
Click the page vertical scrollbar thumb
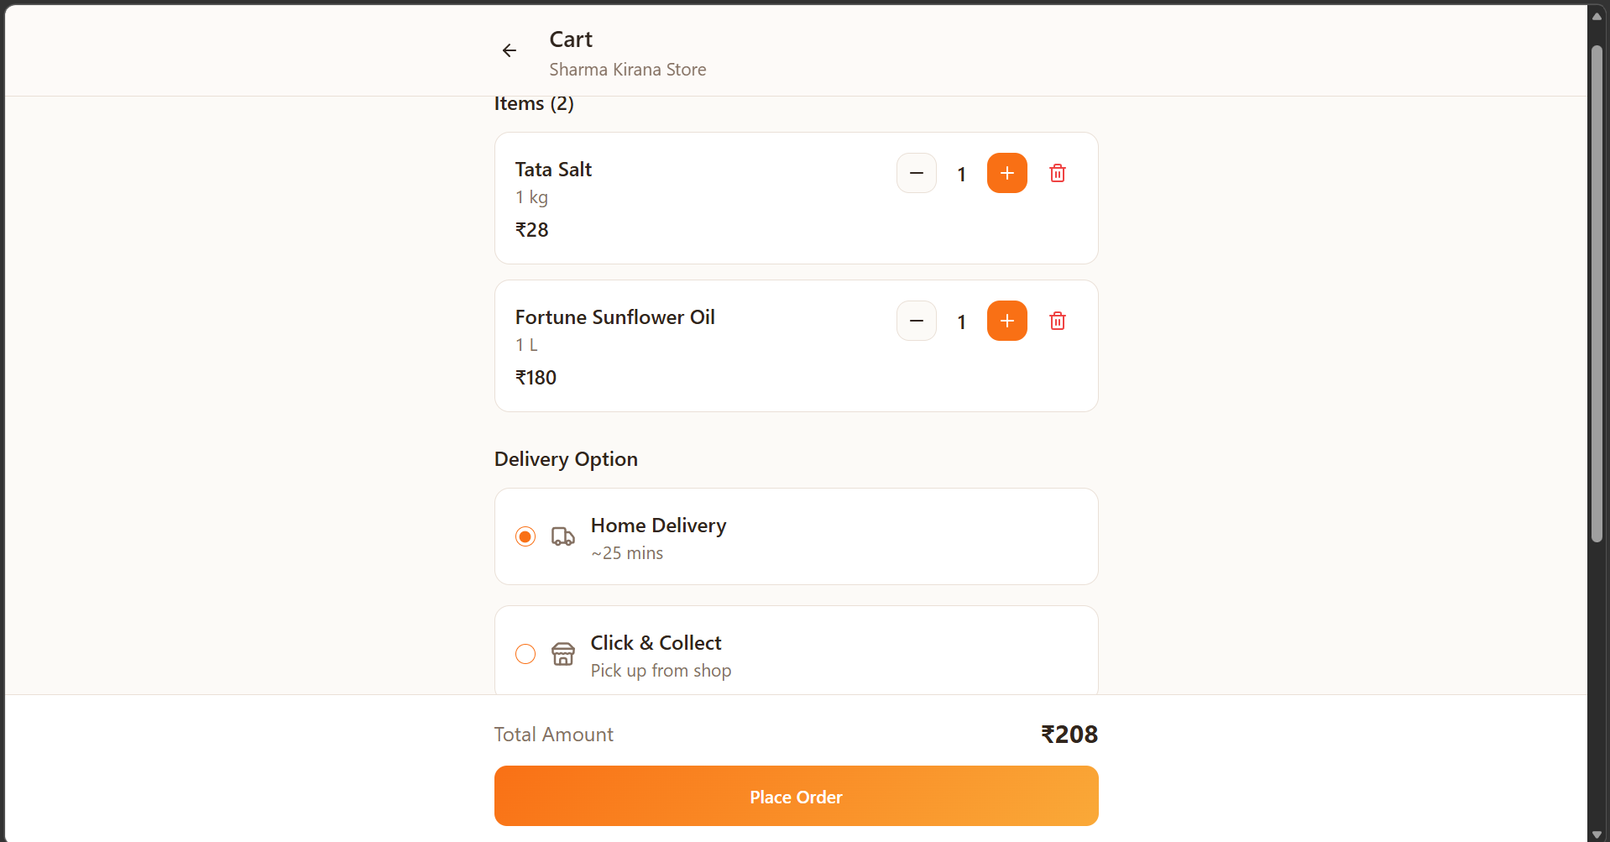click(1597, 294)
